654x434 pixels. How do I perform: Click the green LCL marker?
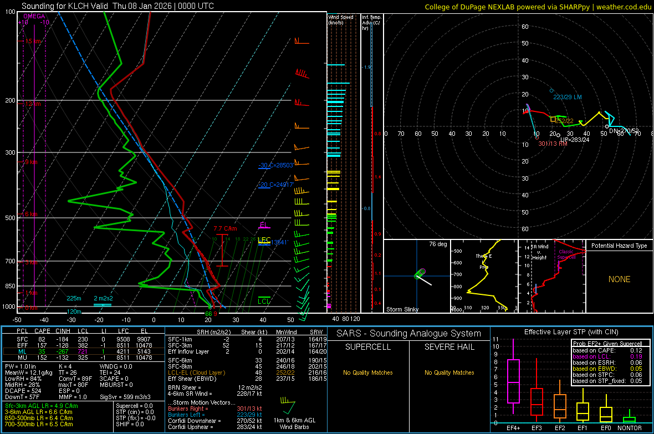tap(264, 301)
